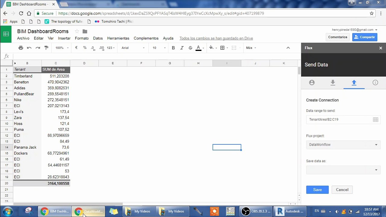Open the zoom 100% dropdown
Viewport: 386px width, 217px height.
tap(62, 48)
